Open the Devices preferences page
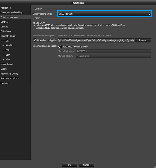The image size is (156, 168). coord(4,26)
